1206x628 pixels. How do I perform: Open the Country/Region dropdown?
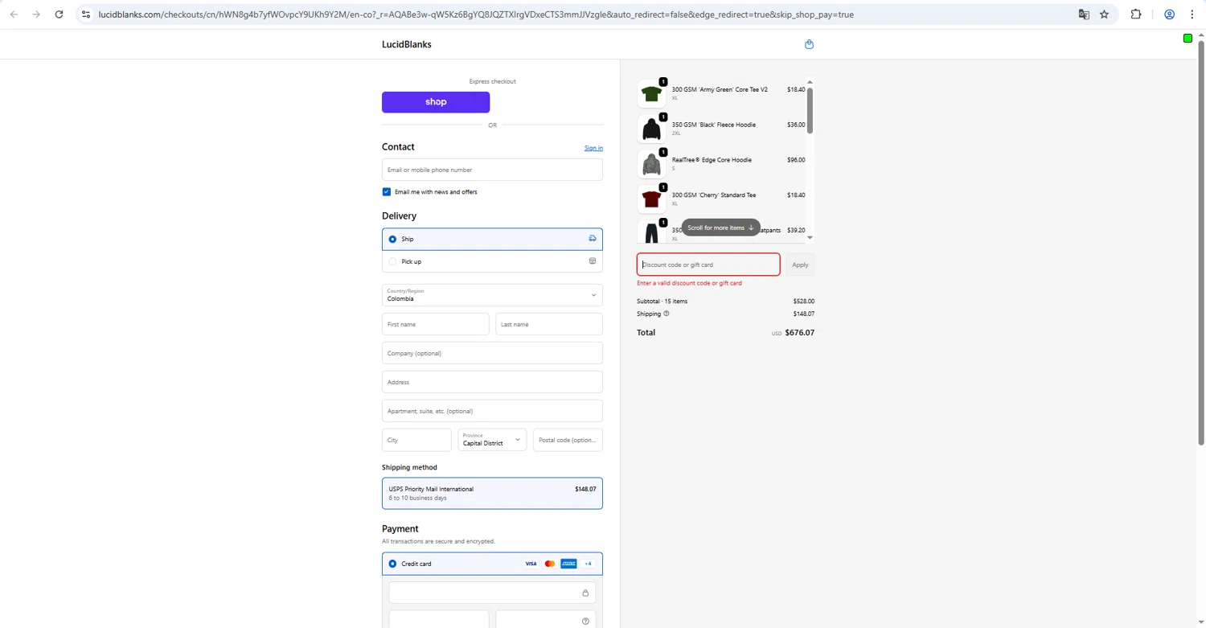tap(492, 295)
